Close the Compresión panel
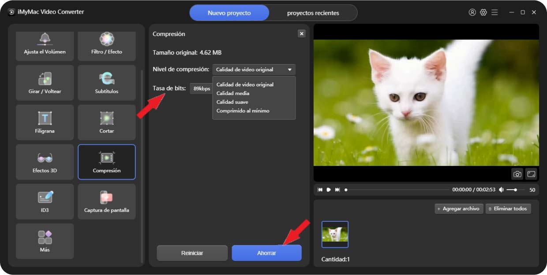The height and width of the screenshot is (275, 547). (302, 33)
